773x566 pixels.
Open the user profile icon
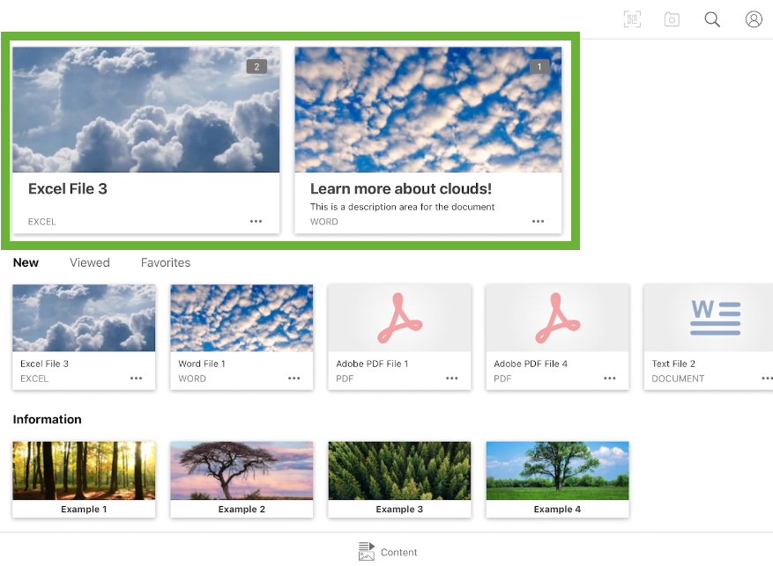click(x=754, y=19)
